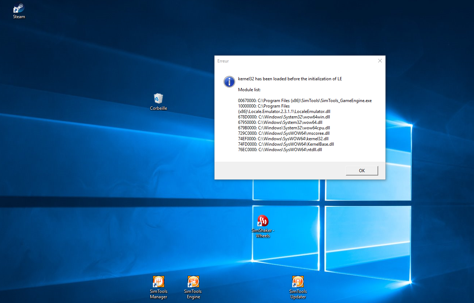Click the Erreur dialog title text
This screenshot has width=474, height=303.
[223, 61]
